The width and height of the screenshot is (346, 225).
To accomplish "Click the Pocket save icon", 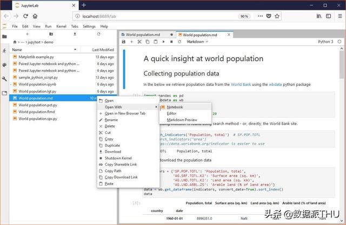I will 269,16.
